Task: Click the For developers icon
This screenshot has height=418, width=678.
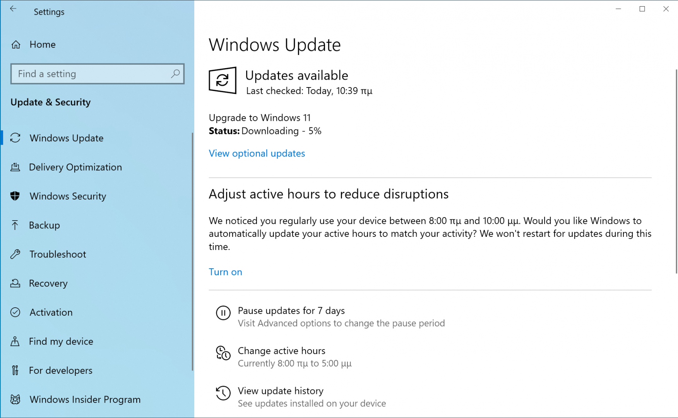Action: point(15,370)
